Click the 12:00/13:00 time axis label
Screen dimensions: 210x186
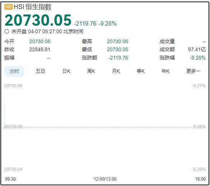105,179
